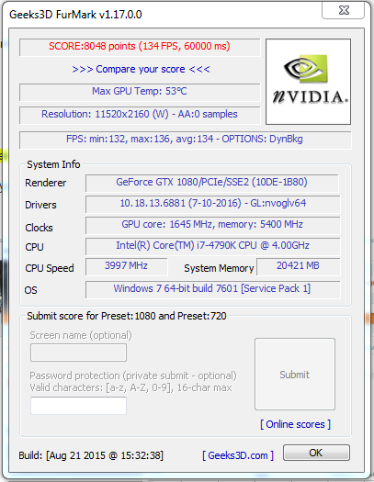Click the Drivers label
This screenshot has width=374, height=482.
40,205
